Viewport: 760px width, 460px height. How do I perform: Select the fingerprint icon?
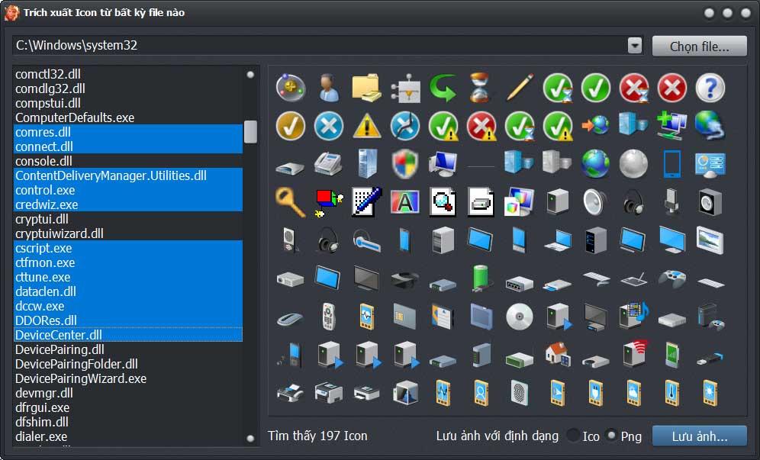pyautogui.click(x=519, y=391)
